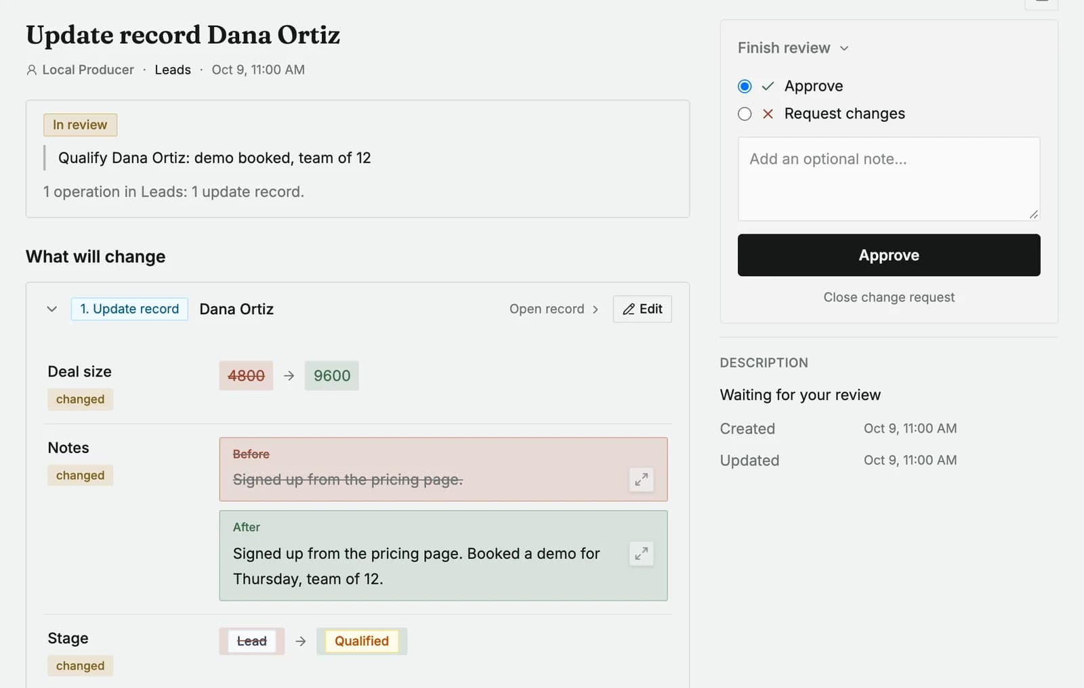Screen dimensions: 1084x688
Task: Click the struck-through Before note text
Action: coord(348,479)
